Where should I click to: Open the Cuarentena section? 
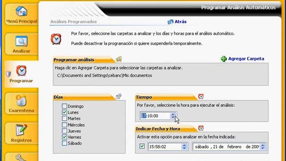pyautogui.click(x=21, y=104)
